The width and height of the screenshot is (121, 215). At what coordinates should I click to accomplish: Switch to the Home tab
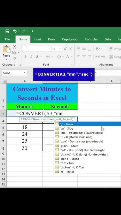tap(23, 39)
